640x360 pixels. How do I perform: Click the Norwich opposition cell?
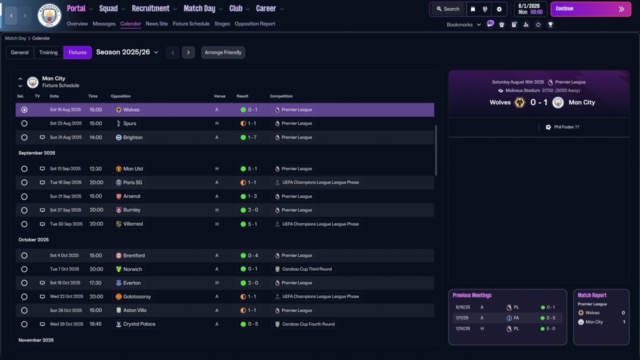pyautogui.click(x=129, y=269)
